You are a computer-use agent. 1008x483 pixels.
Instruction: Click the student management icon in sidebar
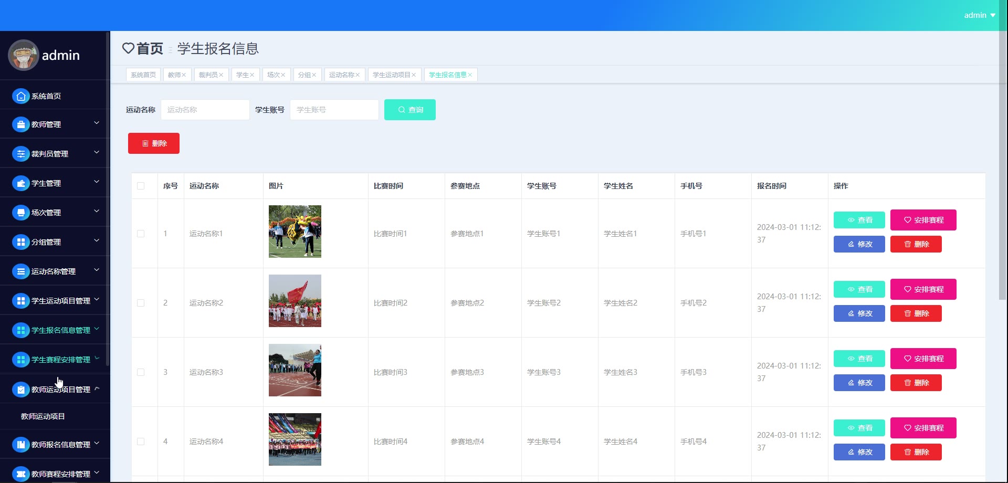pyautogui.click(x=20, y=183)
